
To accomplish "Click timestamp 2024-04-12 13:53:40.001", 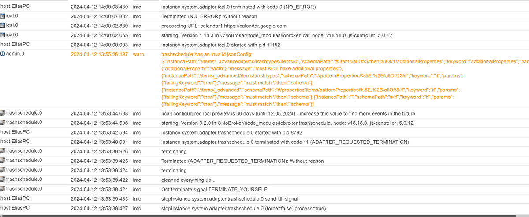I will coord(99,142).
